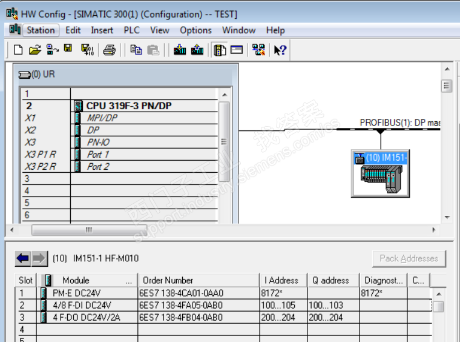Image resolution: width=460 pixels, height=342 pixels.
Task: Save the configuration with floppy icon
Action: point(68,49)
